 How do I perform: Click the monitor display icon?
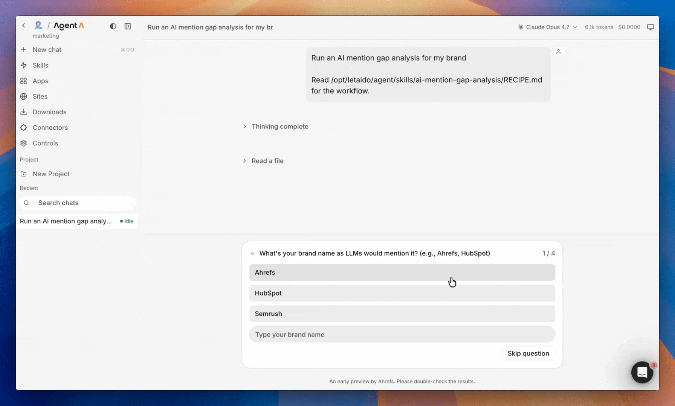click(x=651, y=27)
